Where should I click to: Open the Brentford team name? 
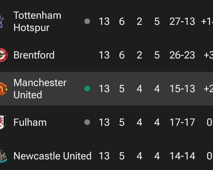(34, 55)
